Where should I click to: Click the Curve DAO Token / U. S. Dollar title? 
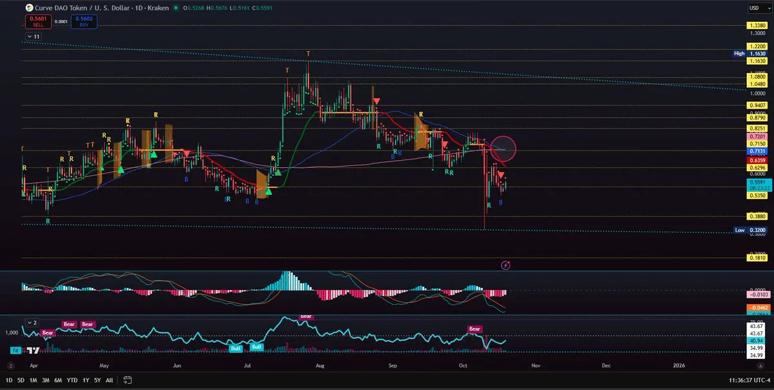(x=81, y=8)
